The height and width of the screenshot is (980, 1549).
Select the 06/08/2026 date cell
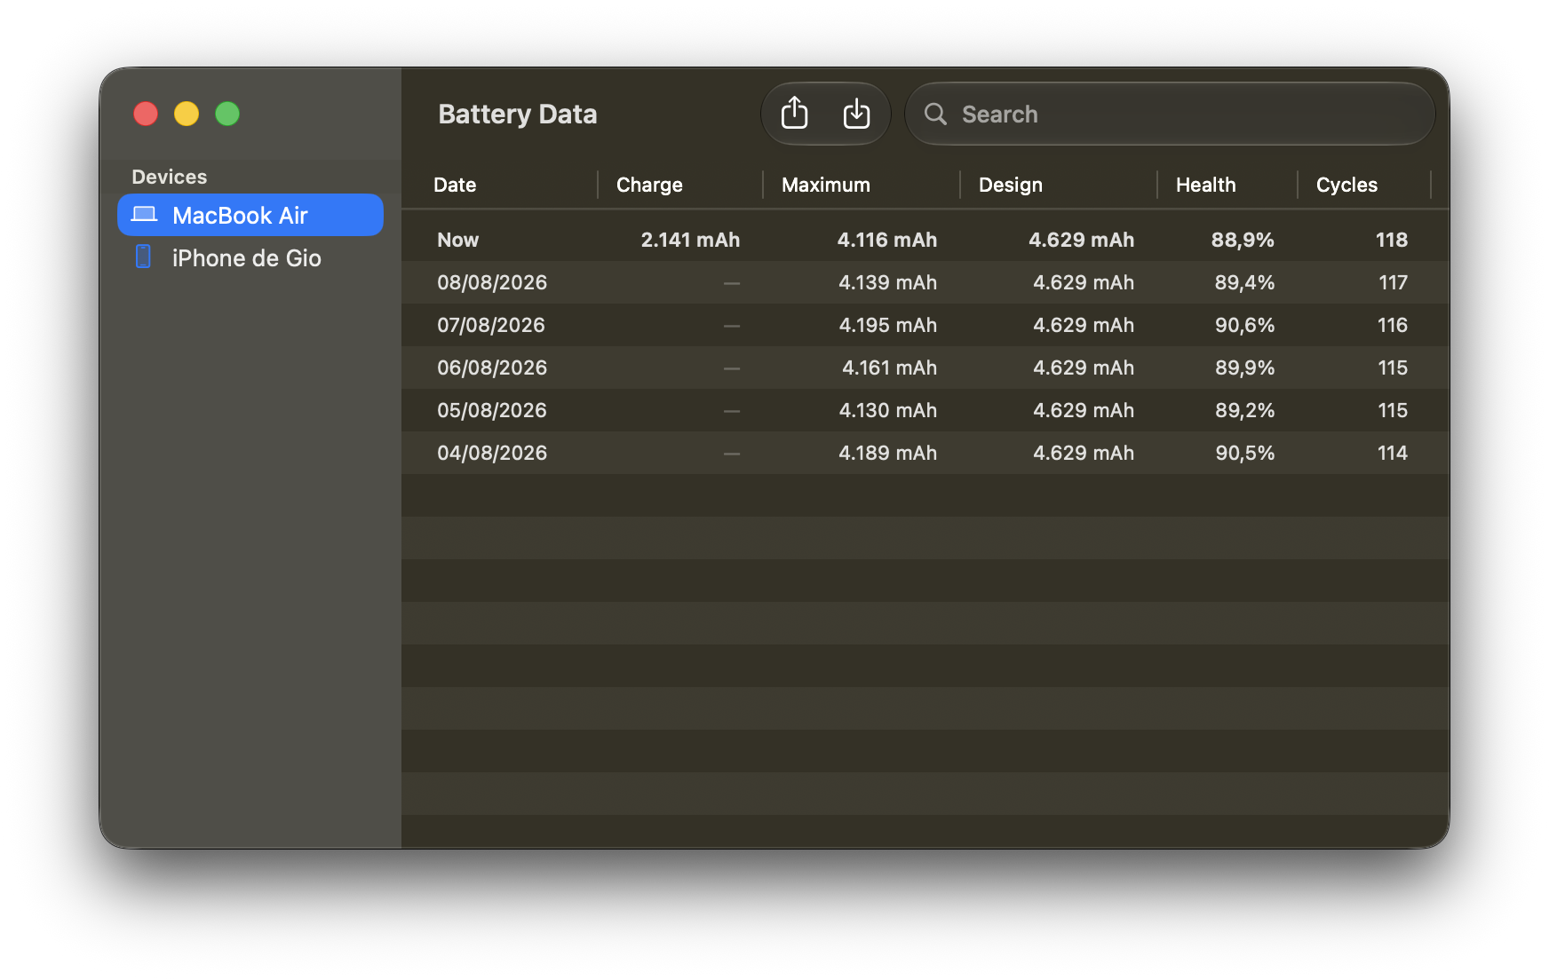(x=492, y=367)
